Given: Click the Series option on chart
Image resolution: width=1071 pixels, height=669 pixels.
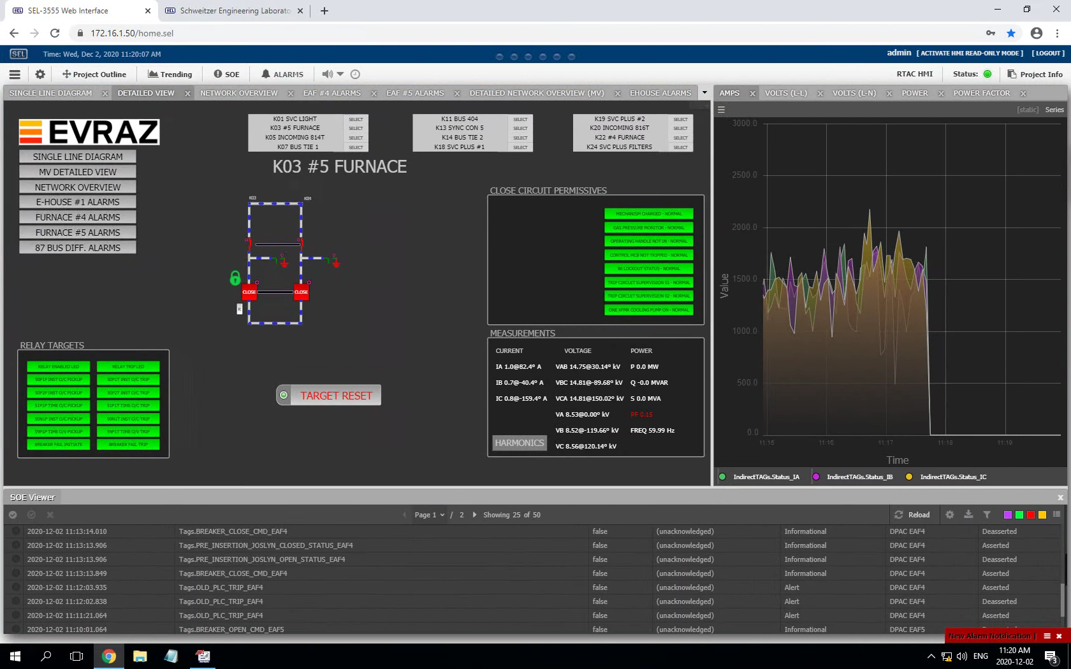Looking at the screenshot, I should 1054,110.
